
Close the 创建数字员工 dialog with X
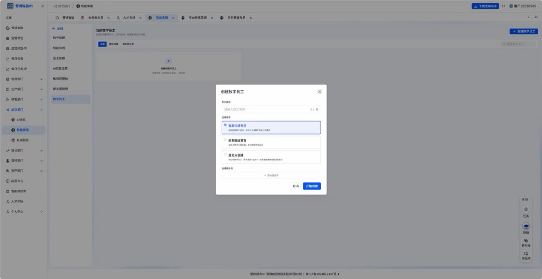pos(319,92)
